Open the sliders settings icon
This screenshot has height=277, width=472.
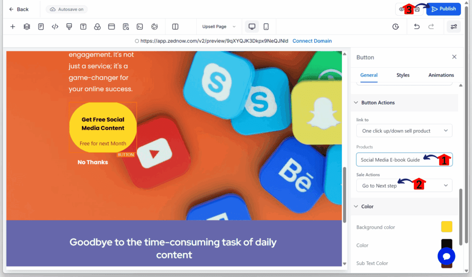[454, 26]
